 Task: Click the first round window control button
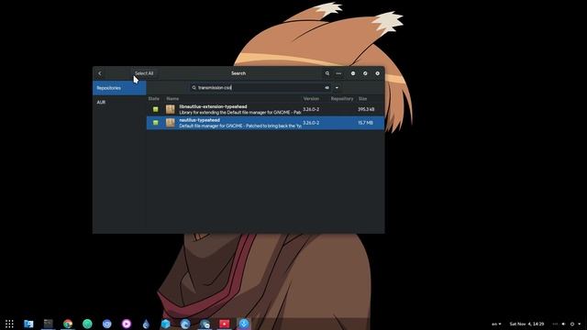click(x=352, y=73)
